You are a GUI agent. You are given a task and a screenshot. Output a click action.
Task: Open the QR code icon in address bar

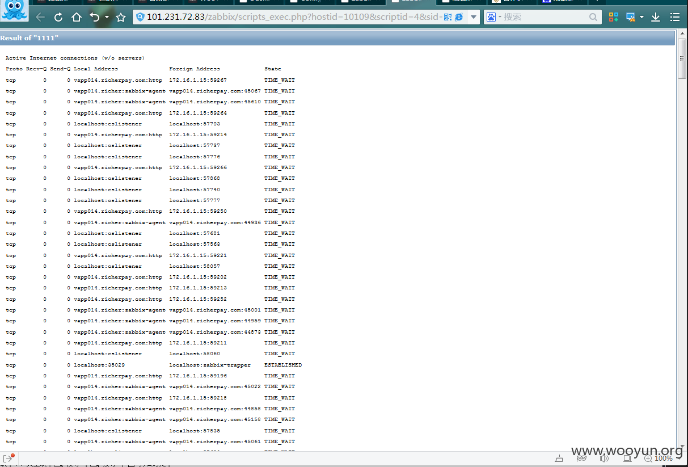pos(448,17)
